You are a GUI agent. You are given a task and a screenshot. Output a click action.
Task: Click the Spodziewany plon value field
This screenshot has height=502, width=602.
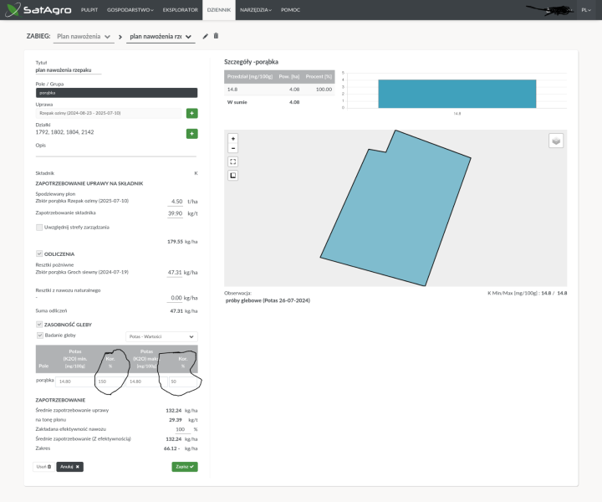176,202
